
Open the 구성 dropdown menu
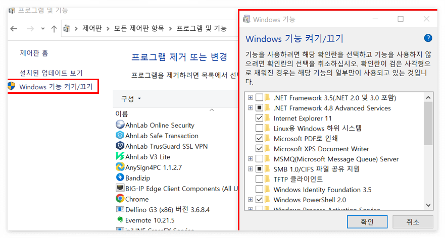131,99
